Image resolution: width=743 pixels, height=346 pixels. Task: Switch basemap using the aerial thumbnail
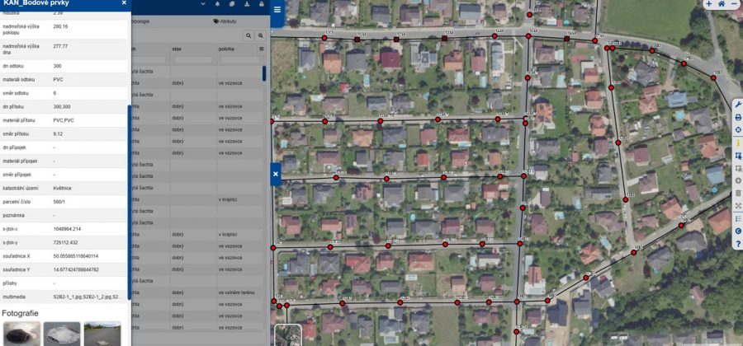tap(288, 335)
